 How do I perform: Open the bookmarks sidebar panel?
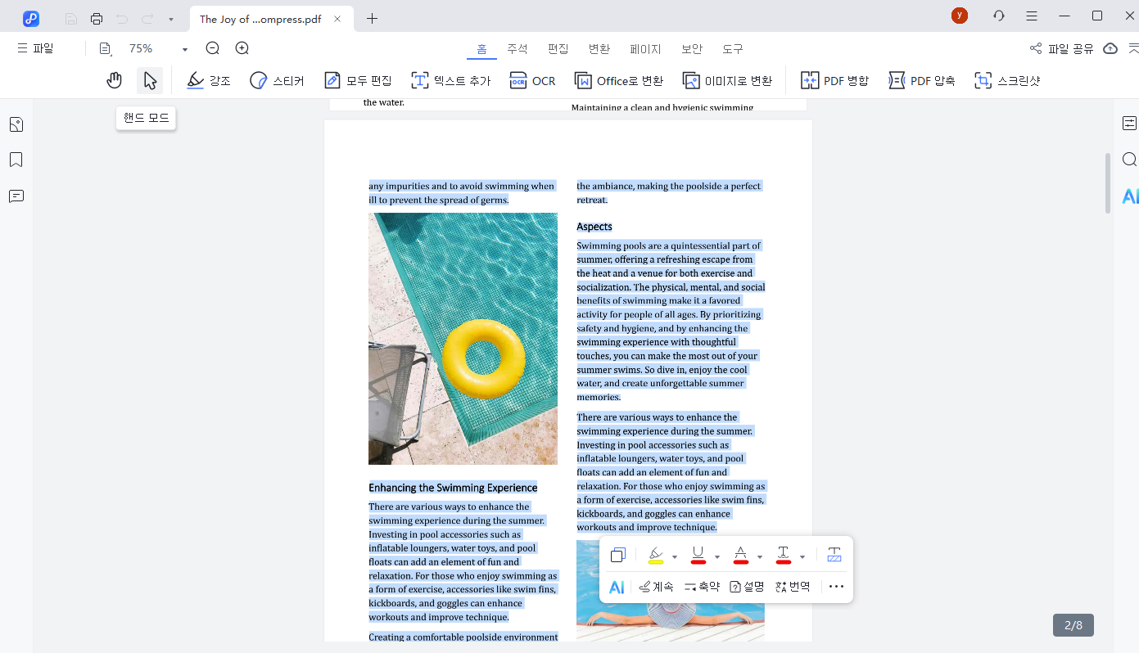point(16,160)
